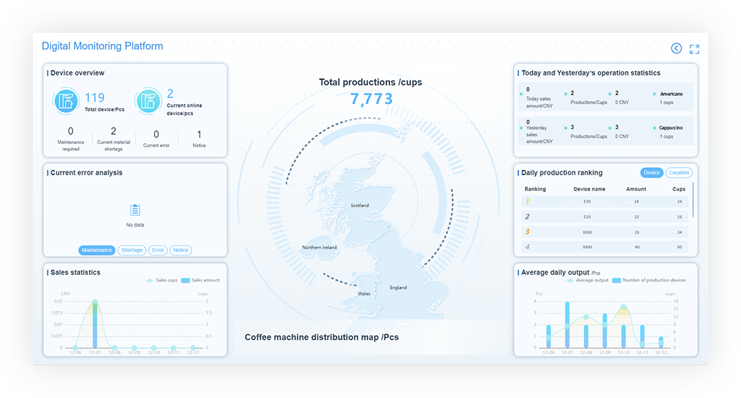The image size is (741, 398).
Task: Select the Error filter tab
Action: (x=158, y=250)
